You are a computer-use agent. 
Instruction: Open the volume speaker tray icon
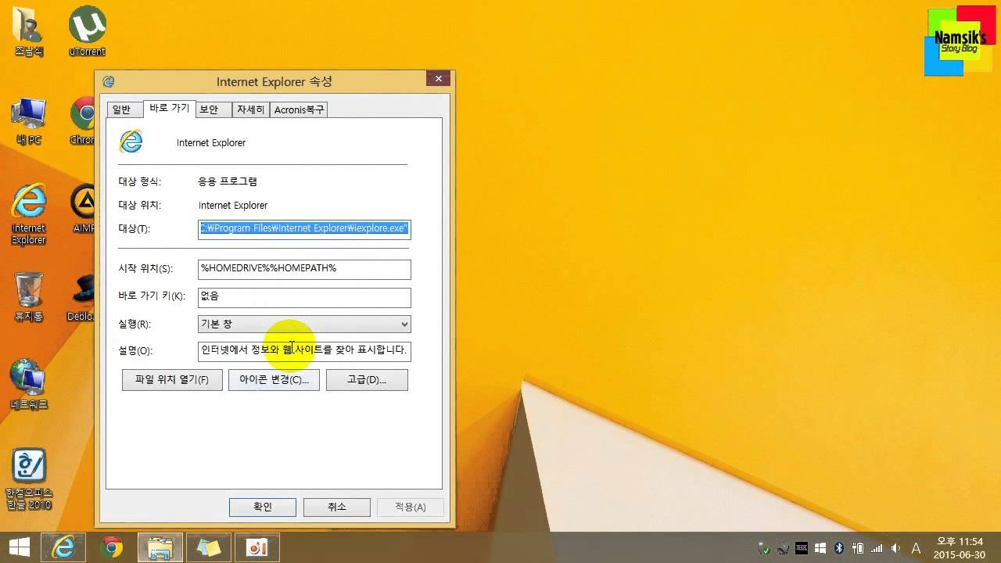tap(895, 548)
